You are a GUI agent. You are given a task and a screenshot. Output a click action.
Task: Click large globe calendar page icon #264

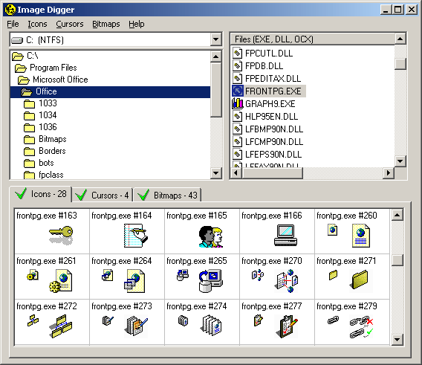(x=134, y=282)
